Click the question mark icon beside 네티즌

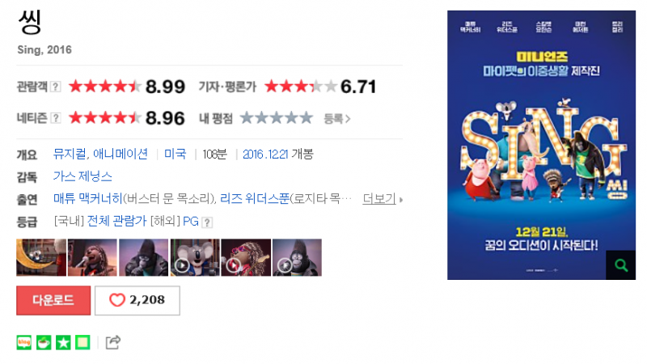coord(55,118)
